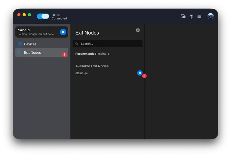This screenshot has height=156, width=231.
Task: Click elaine-pi under Available Exit Nodes
Action: 81,73
